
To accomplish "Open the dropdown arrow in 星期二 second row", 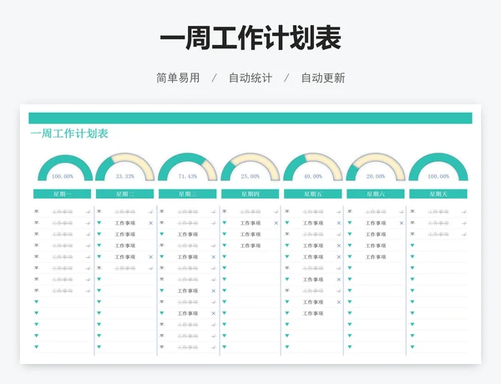I will tap(99, 223).
